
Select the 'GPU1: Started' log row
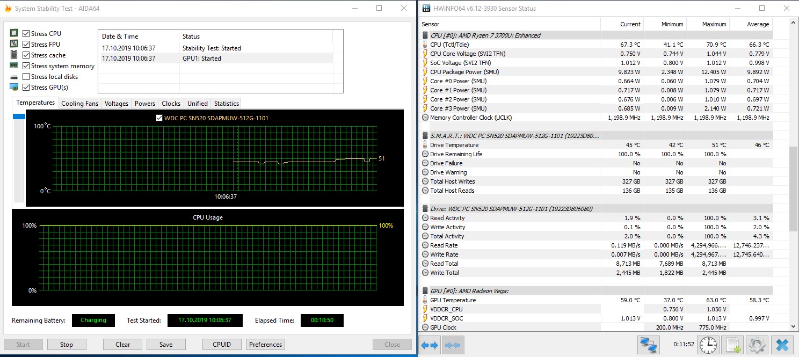pos(215,59)
